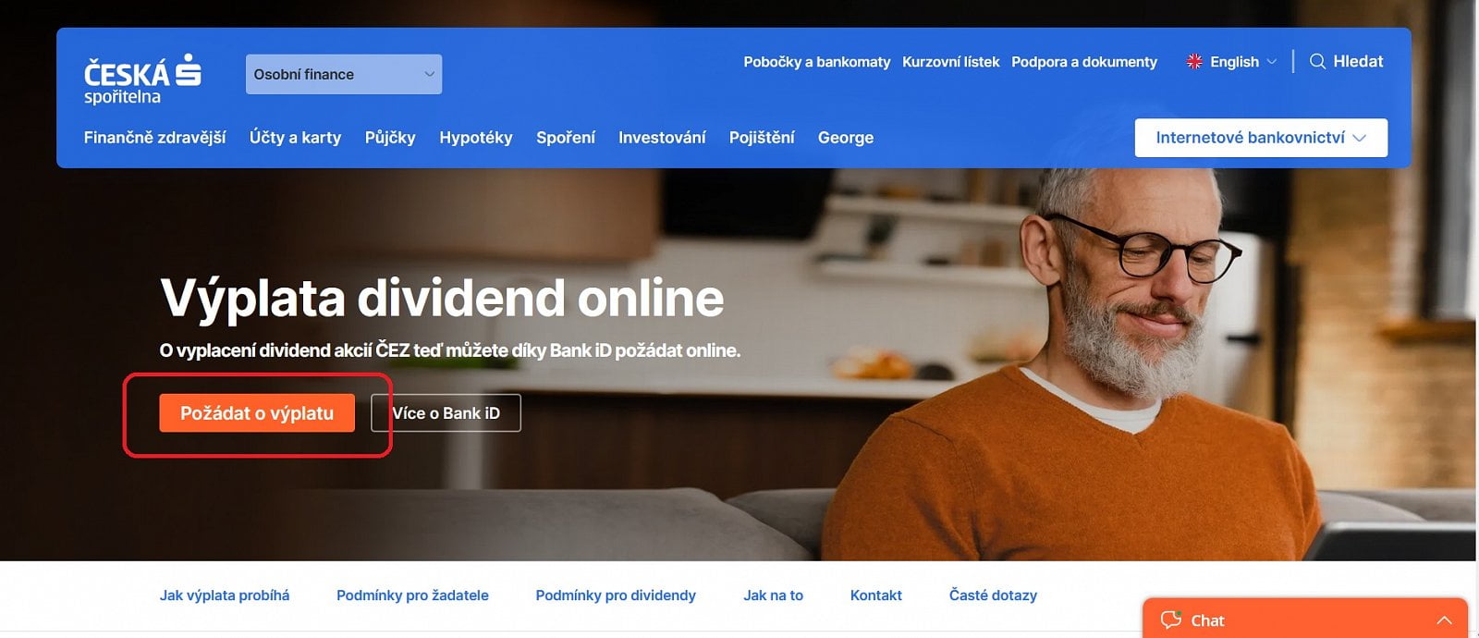1479x638 pixels.
Task: Select the Podmínky pro dividendy anchor
Action: [616, 595]
